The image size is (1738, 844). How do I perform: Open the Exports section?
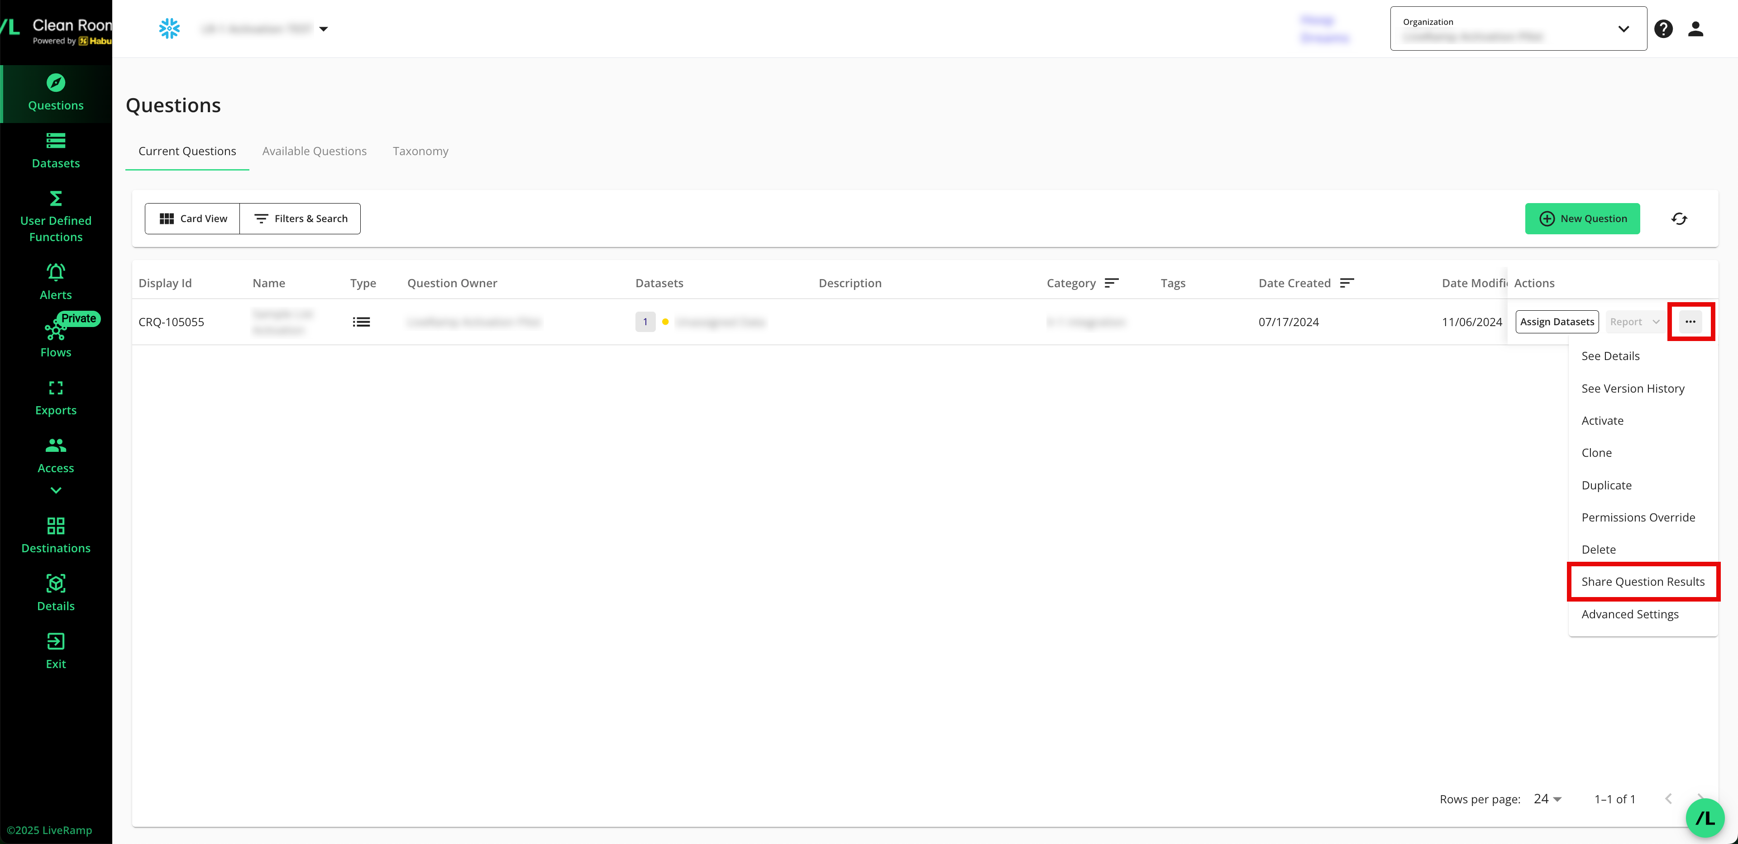point(55,398)
